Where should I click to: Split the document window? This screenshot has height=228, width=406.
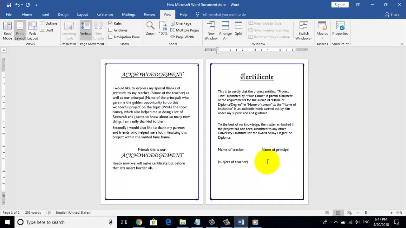239,29
